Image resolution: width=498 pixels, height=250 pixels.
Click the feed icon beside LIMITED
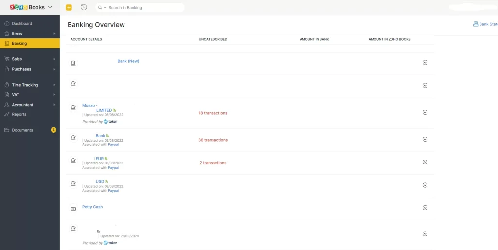(x=114, y=110)
